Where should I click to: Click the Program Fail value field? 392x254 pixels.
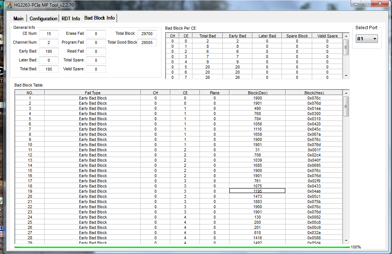pyautogui.click(x=96, y=43)
